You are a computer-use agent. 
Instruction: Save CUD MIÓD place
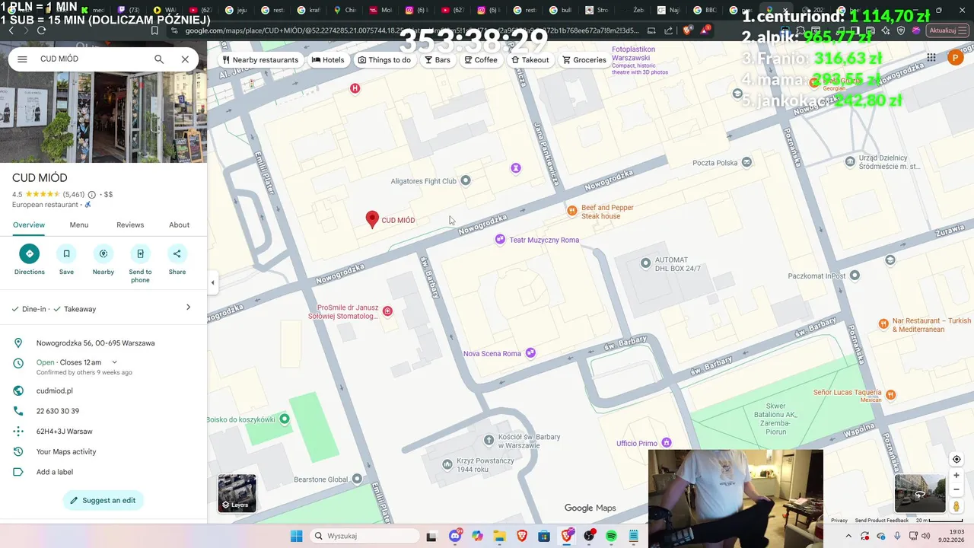66,260
